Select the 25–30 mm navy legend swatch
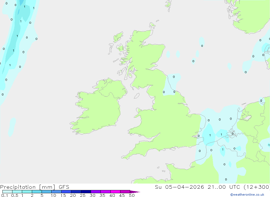This screenshot has height=197, width=270. (x=86, y=192)
